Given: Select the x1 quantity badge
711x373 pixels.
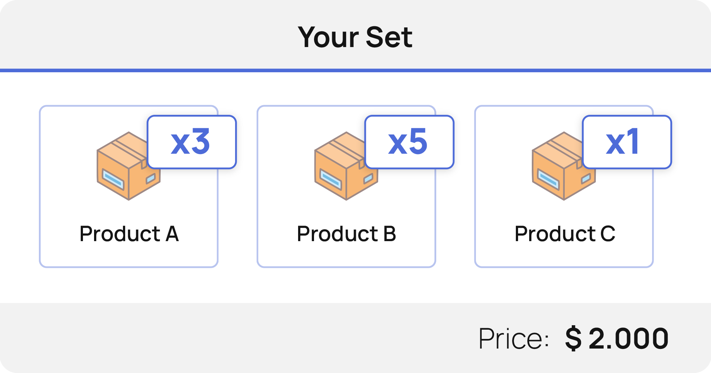Looking at the screenshot, I should [x=627, y=142].
